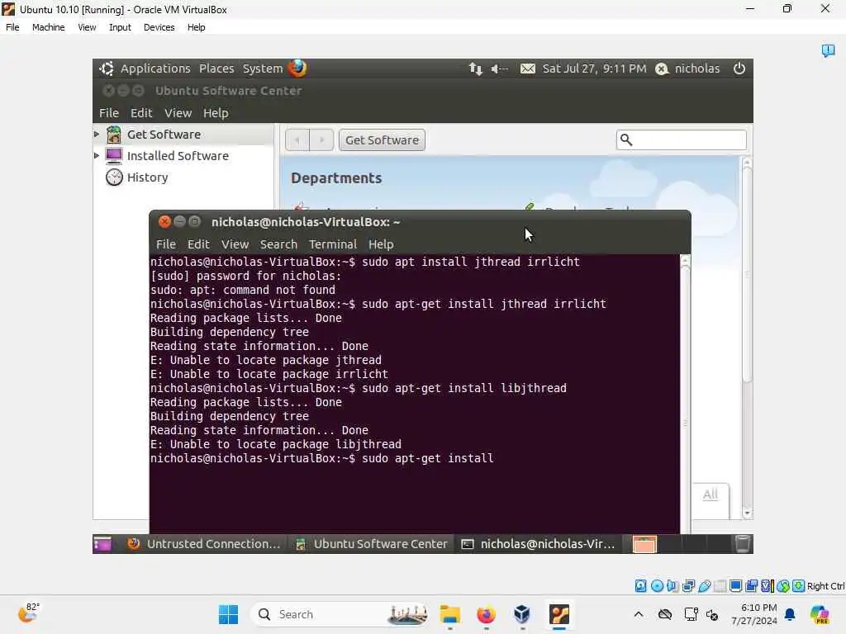Click the Software Center forward arrow button
The width and height of the screenshot is (846, 634).
point(322,140)
